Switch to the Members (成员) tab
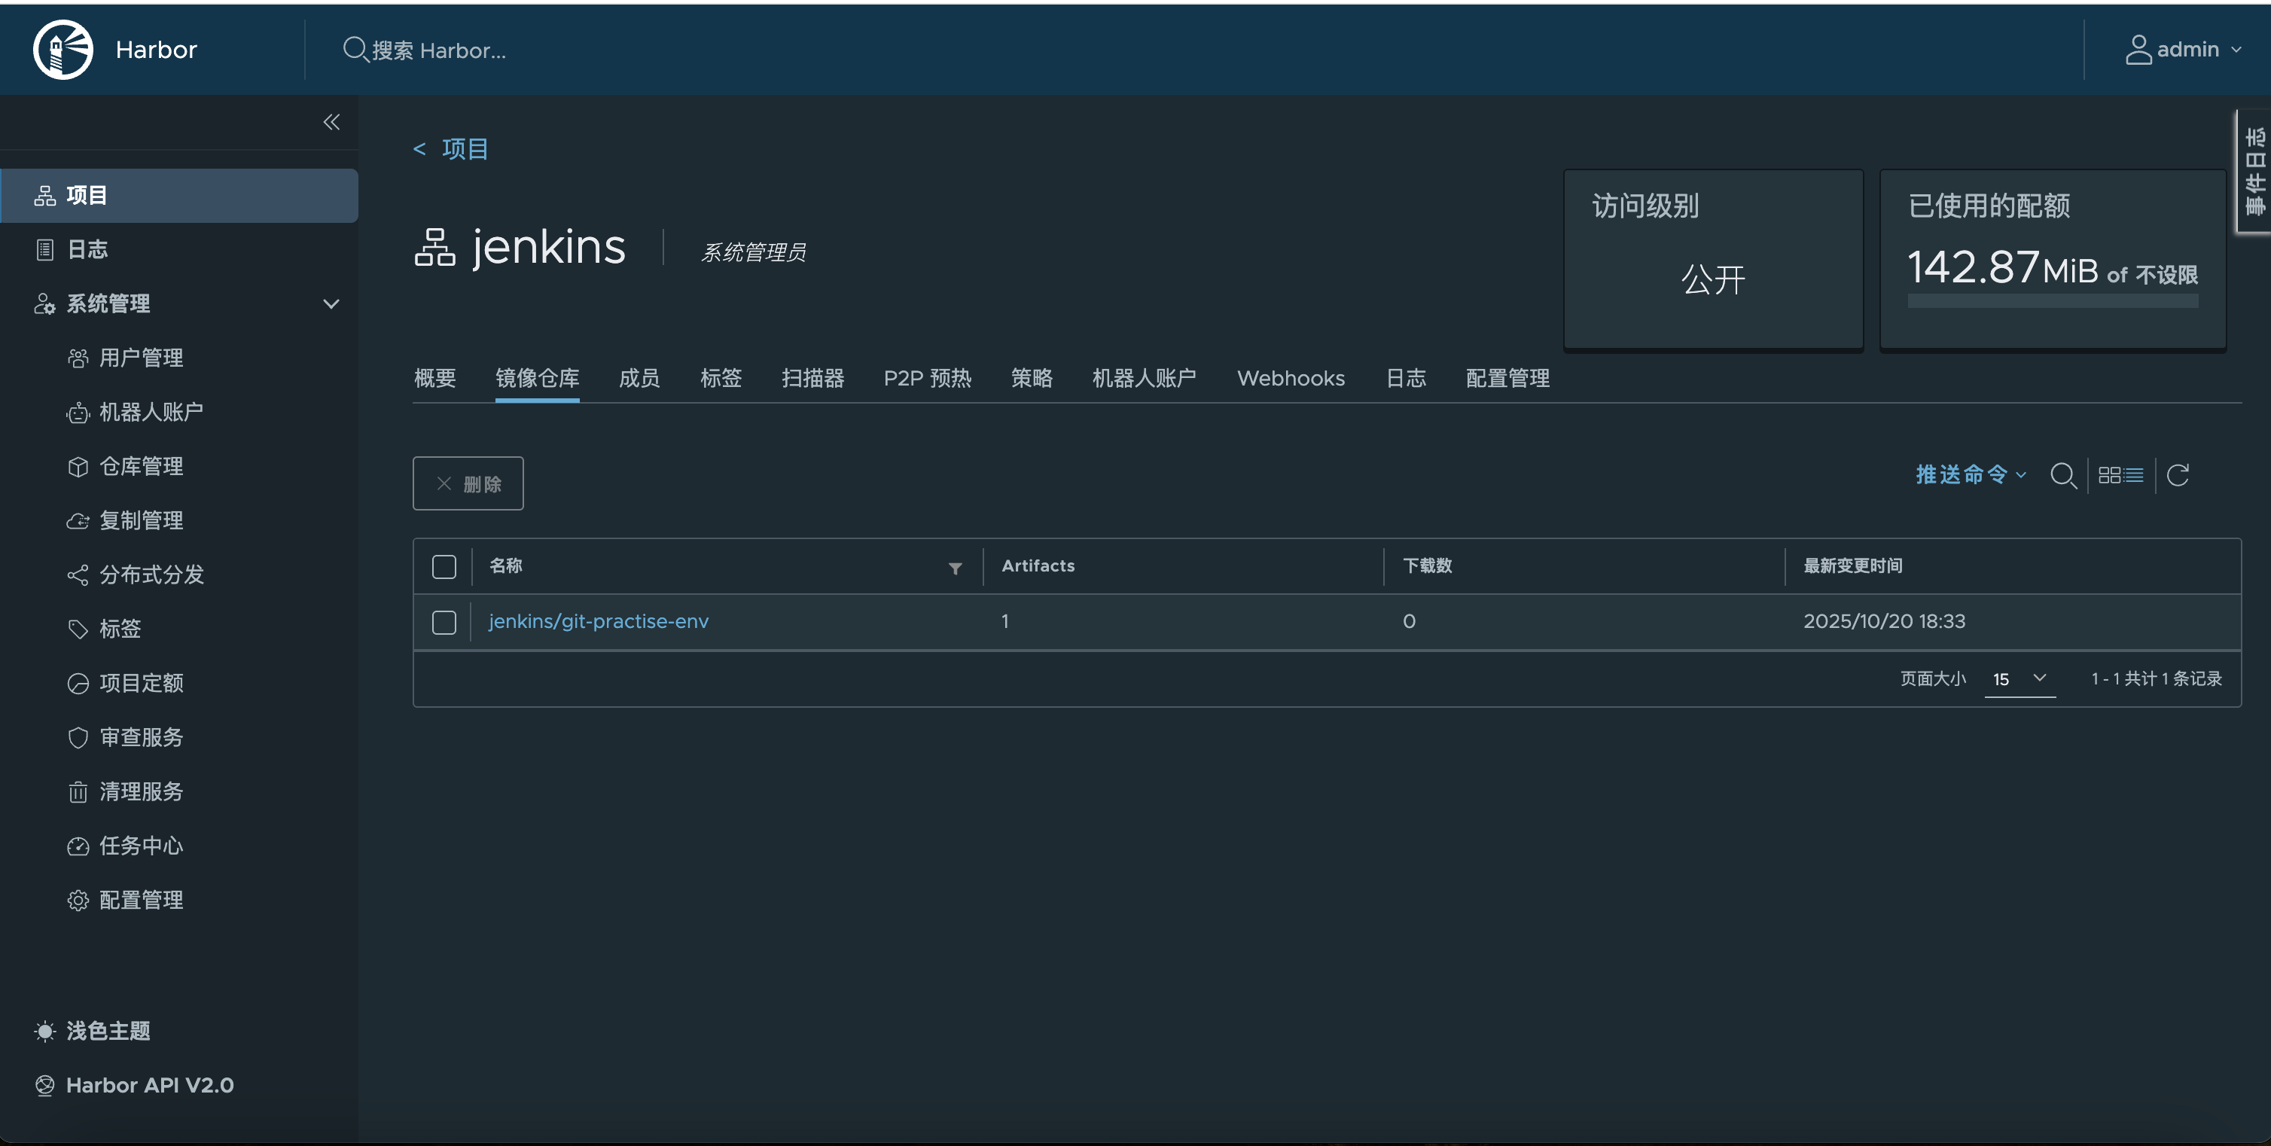This screenshot has width=2271, height=1146. point(639,378)
